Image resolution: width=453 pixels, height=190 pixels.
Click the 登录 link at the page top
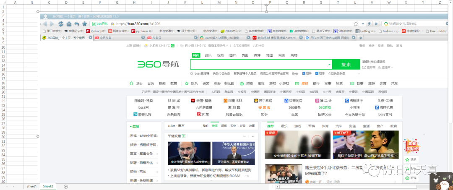(x=362, y=46)
